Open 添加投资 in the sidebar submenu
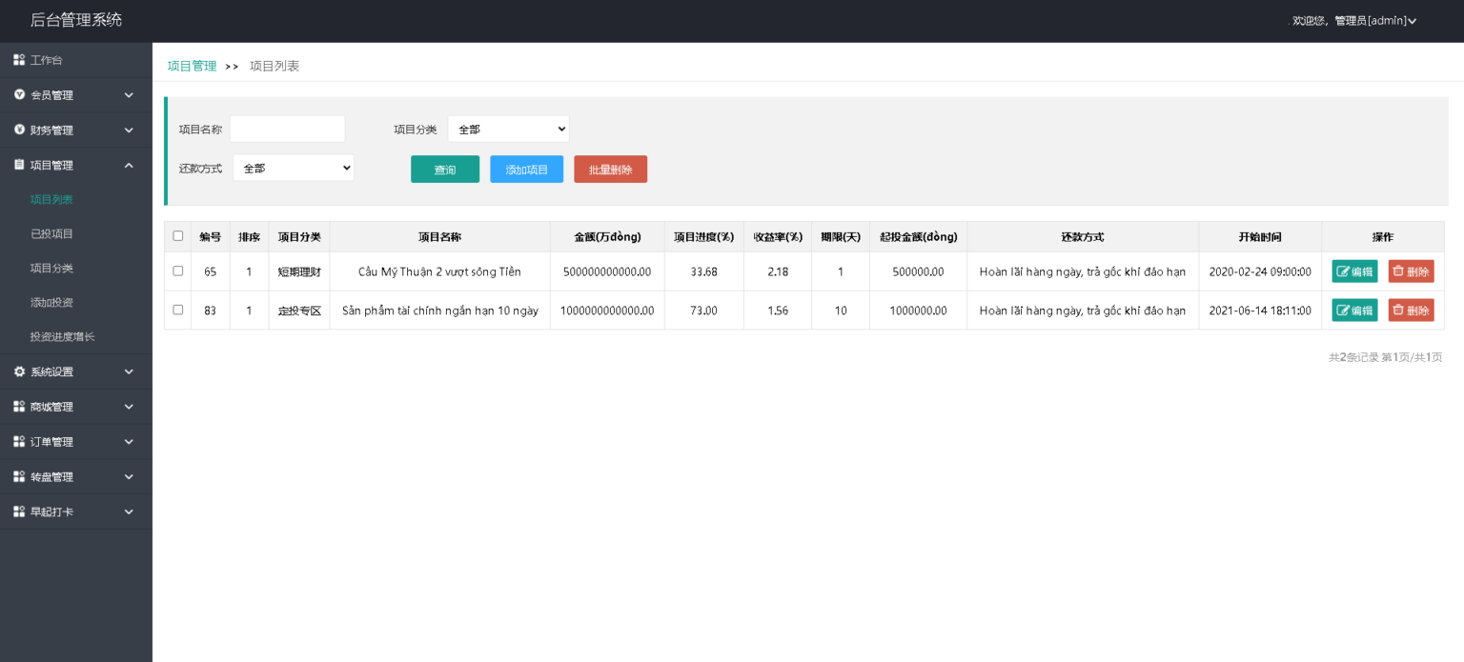1464x662 pixels. pos(51,302)
